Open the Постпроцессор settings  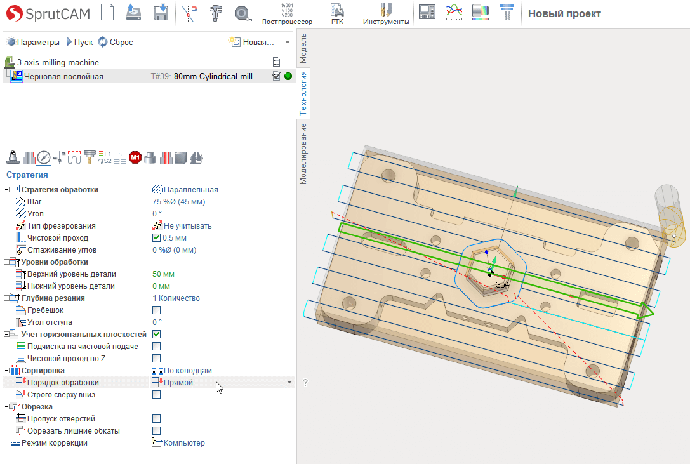287,14
